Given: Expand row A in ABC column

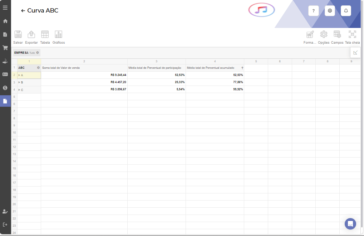Looking at the screenshot, I should 19,75.
